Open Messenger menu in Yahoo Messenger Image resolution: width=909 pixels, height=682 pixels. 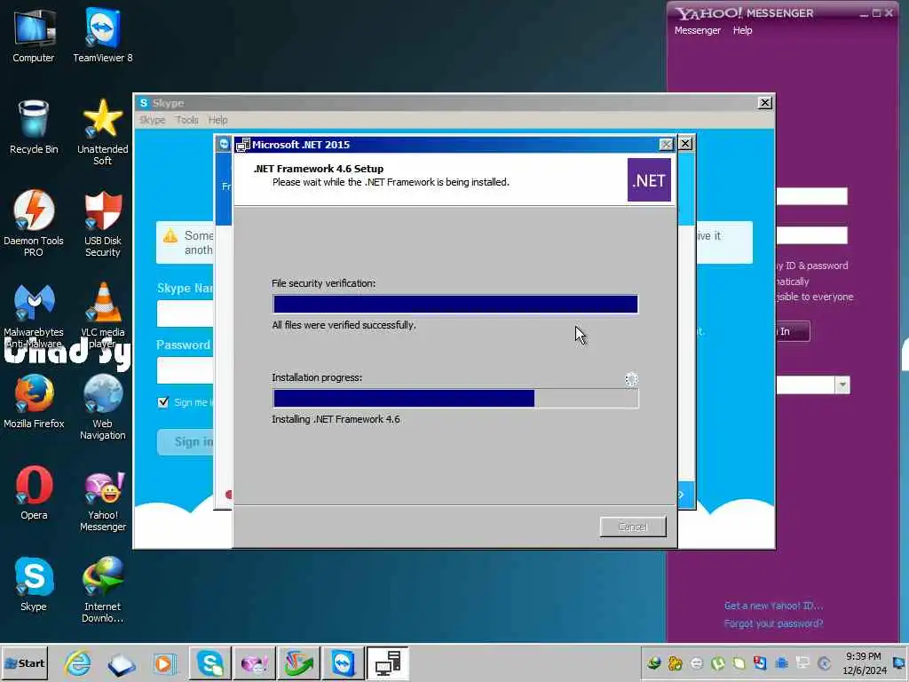[x=698, y=30]
